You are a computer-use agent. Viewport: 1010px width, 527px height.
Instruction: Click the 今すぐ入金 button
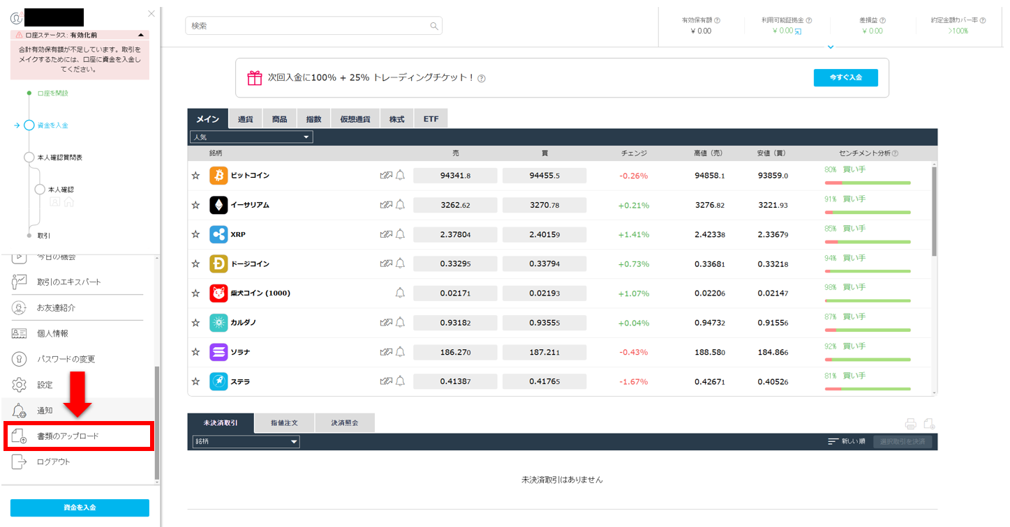[845, 77]
